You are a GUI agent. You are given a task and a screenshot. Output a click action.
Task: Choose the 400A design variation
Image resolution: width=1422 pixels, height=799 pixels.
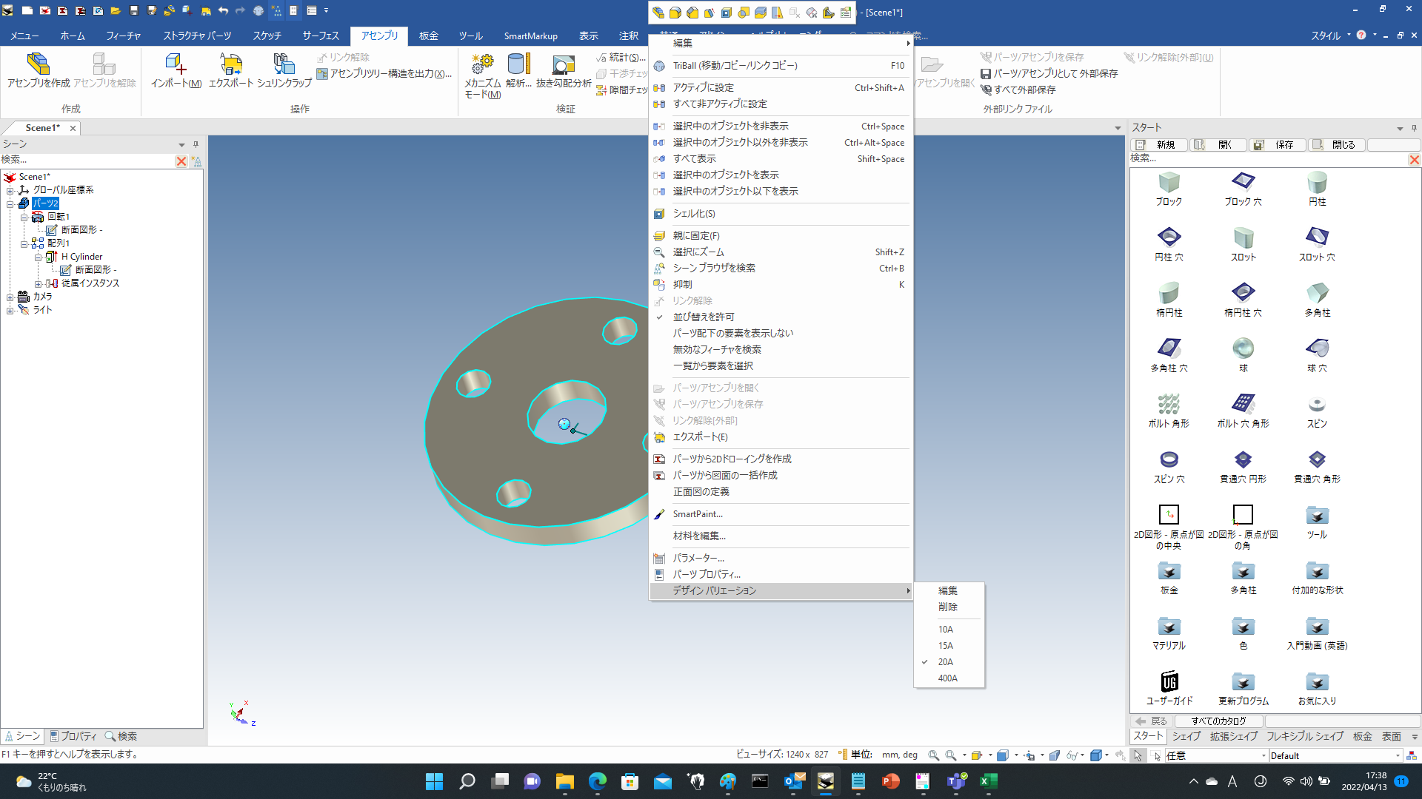(x=947, y=678)
